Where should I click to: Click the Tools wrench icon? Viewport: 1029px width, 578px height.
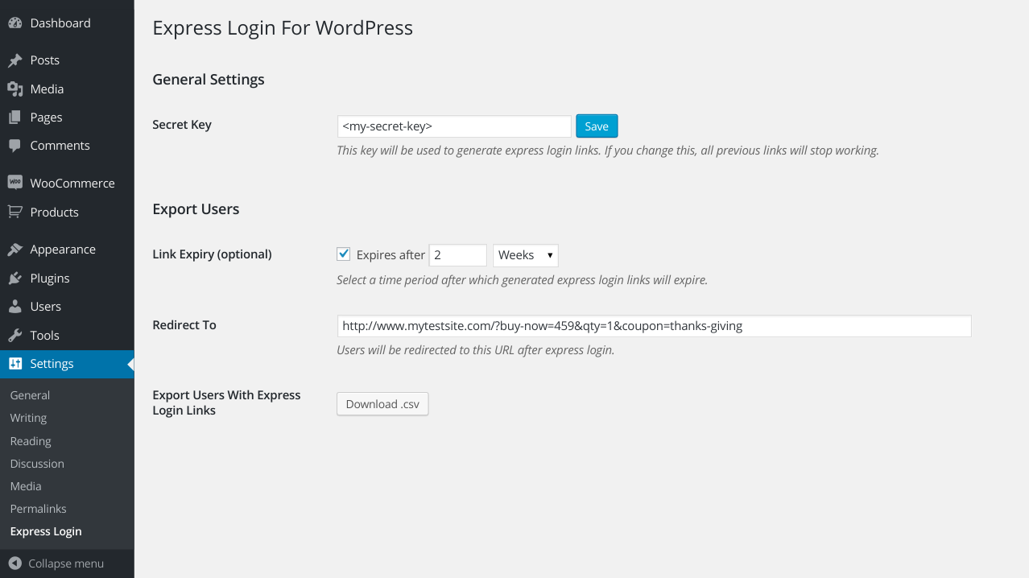(14, 336)
